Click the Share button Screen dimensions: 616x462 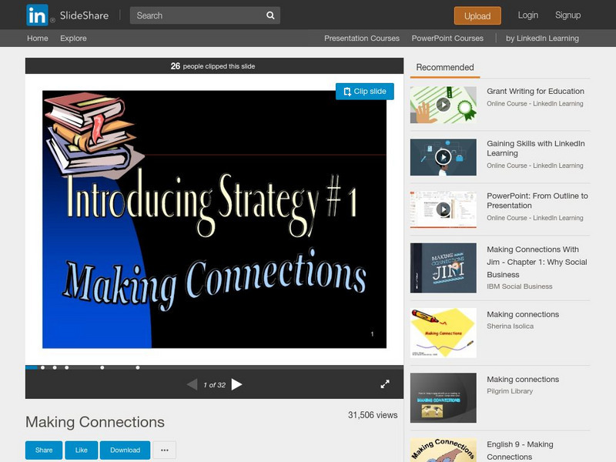tap(44, 450)
